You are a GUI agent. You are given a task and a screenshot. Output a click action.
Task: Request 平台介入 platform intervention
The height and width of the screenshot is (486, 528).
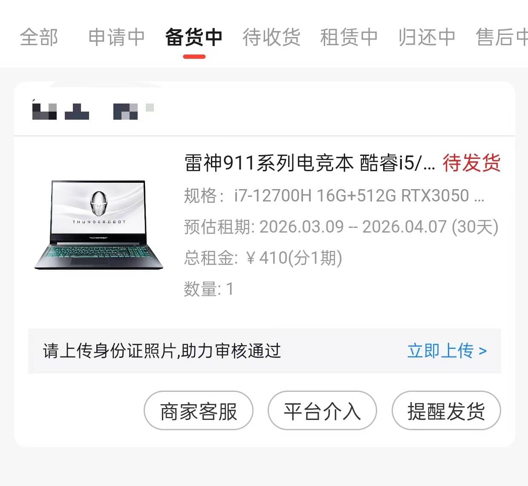[322, 411]
